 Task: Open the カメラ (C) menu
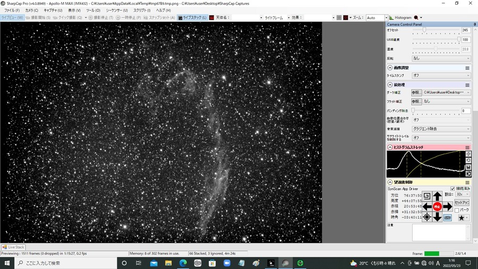tap(32, 11)
